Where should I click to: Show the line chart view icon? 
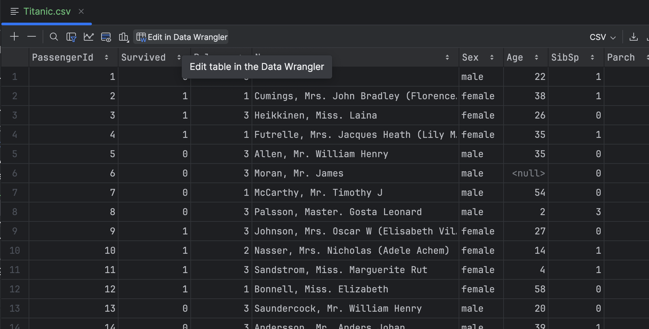pos(89,37)
